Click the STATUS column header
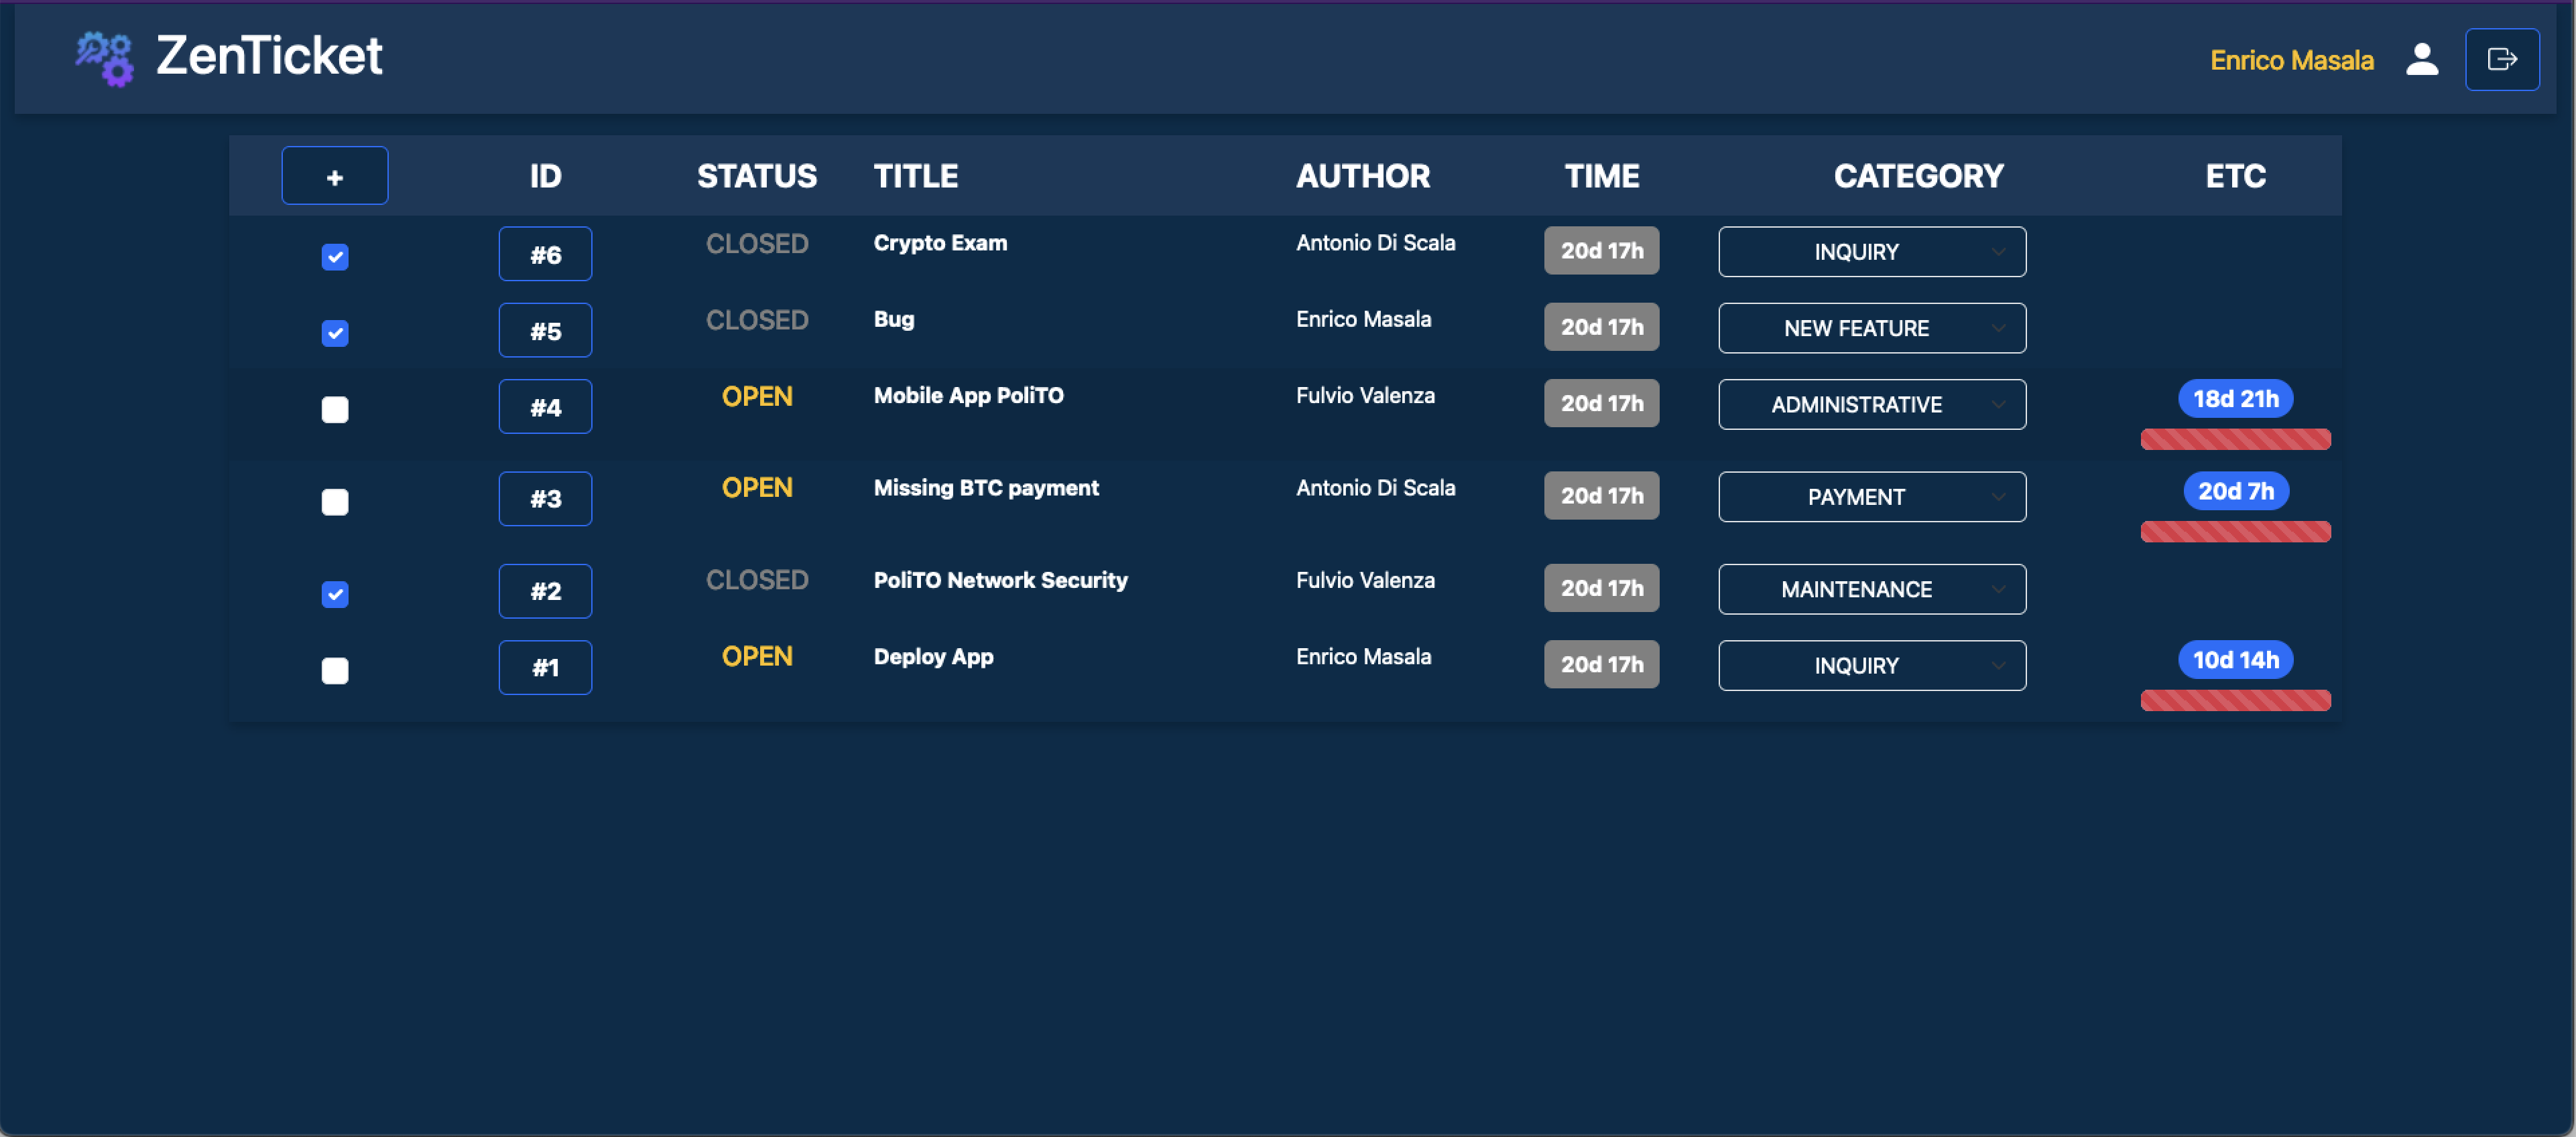Image resolution: width=2576 pixels, height=1137 pixels. [756, 176]
